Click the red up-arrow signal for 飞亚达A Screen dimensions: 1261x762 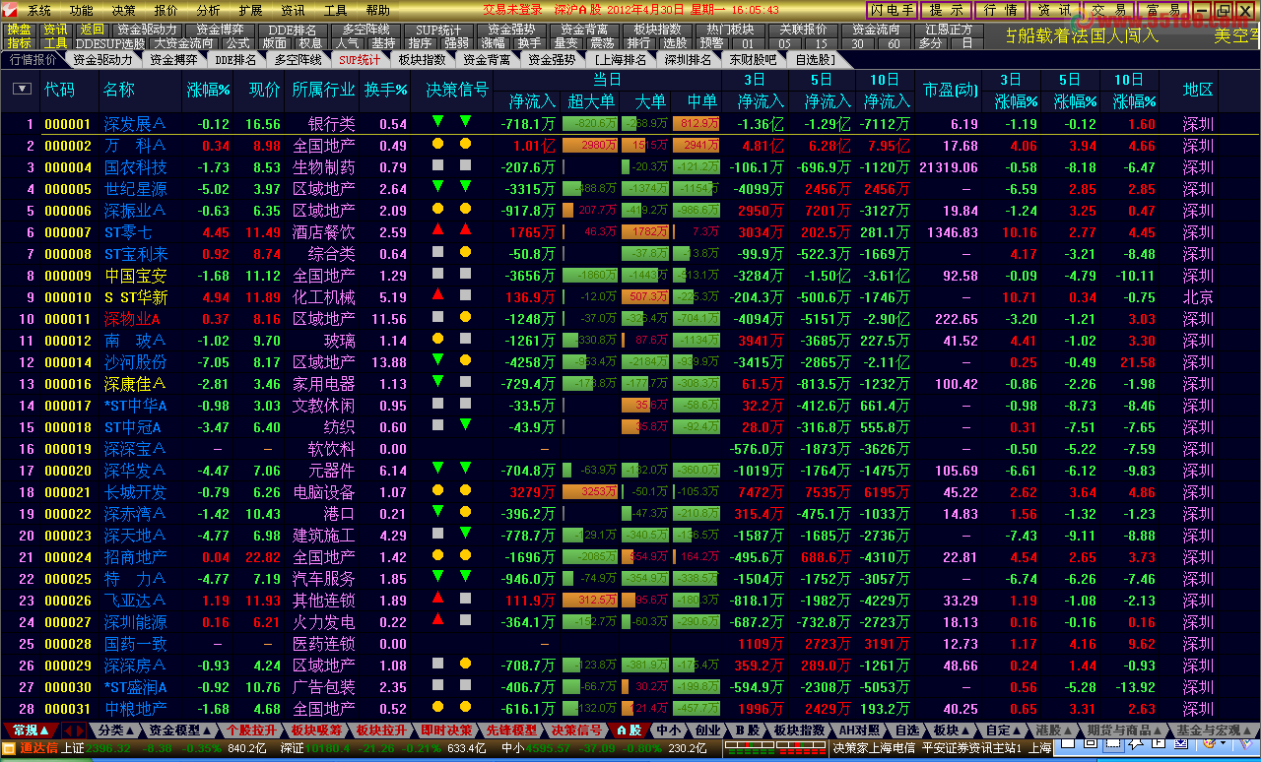pyautogui.click(x=438, y=598)
